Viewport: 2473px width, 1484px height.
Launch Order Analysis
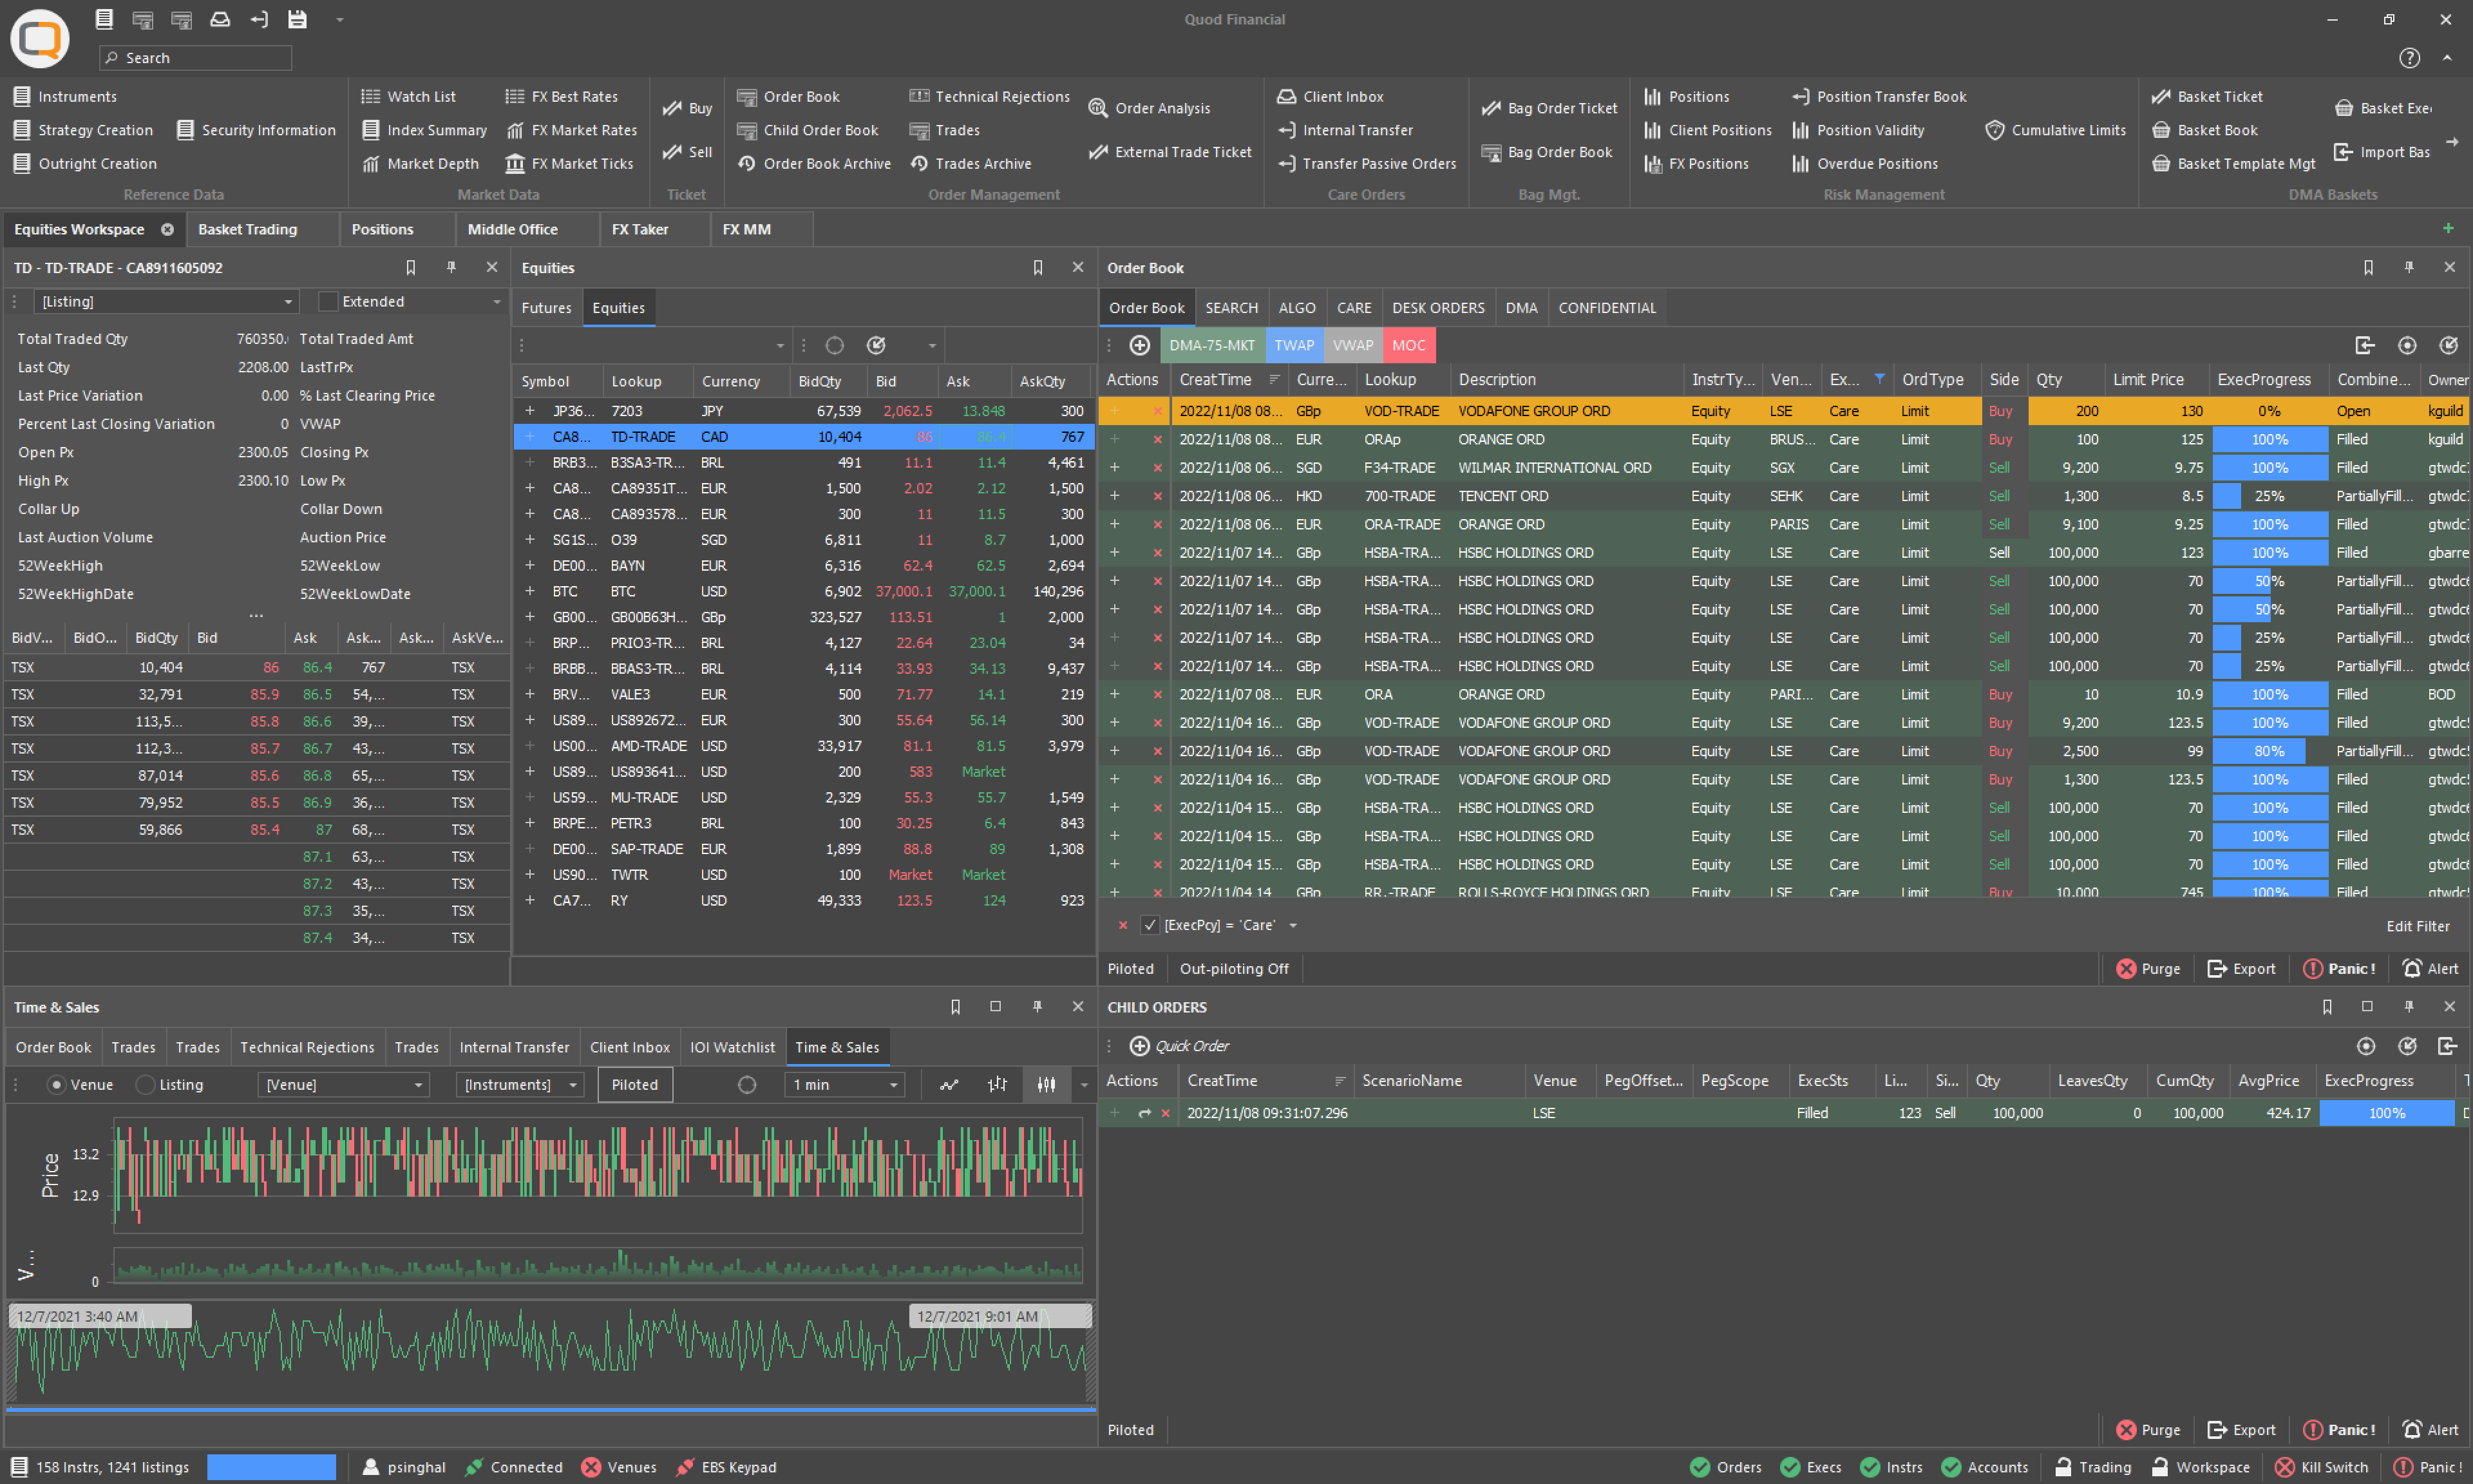tap(1150, 108)
